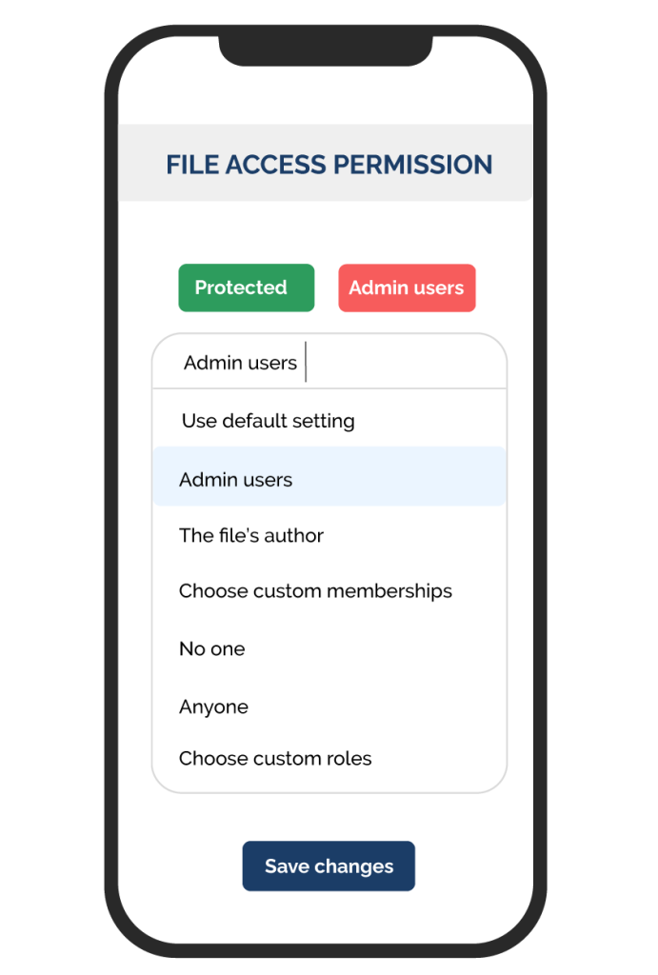Open the permission selection dropdown field
This screenshot has height=975, width=658.
tap(329, 362)
